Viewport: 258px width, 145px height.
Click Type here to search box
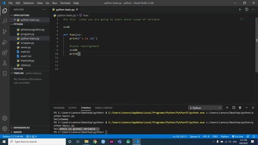[x=37, y=141]
